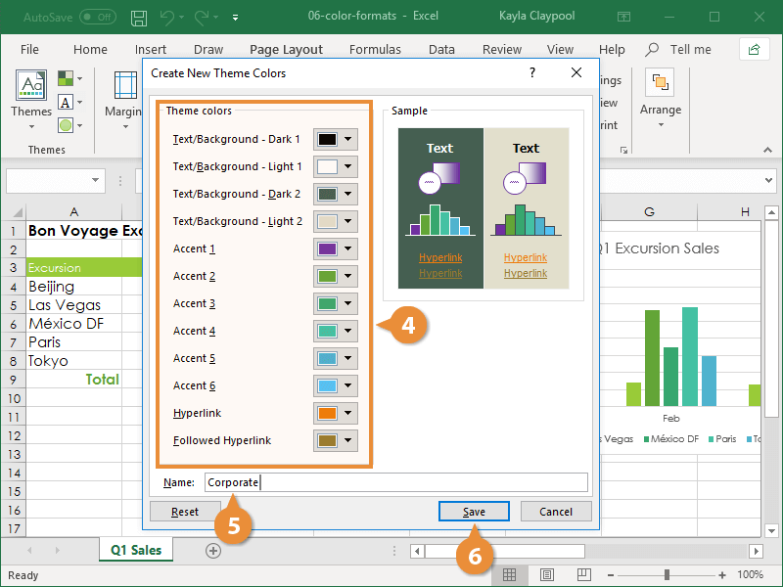Viewport: 783px width, 587px height.
Task: Select the theme Colors icon
Action: click(66, 77)
